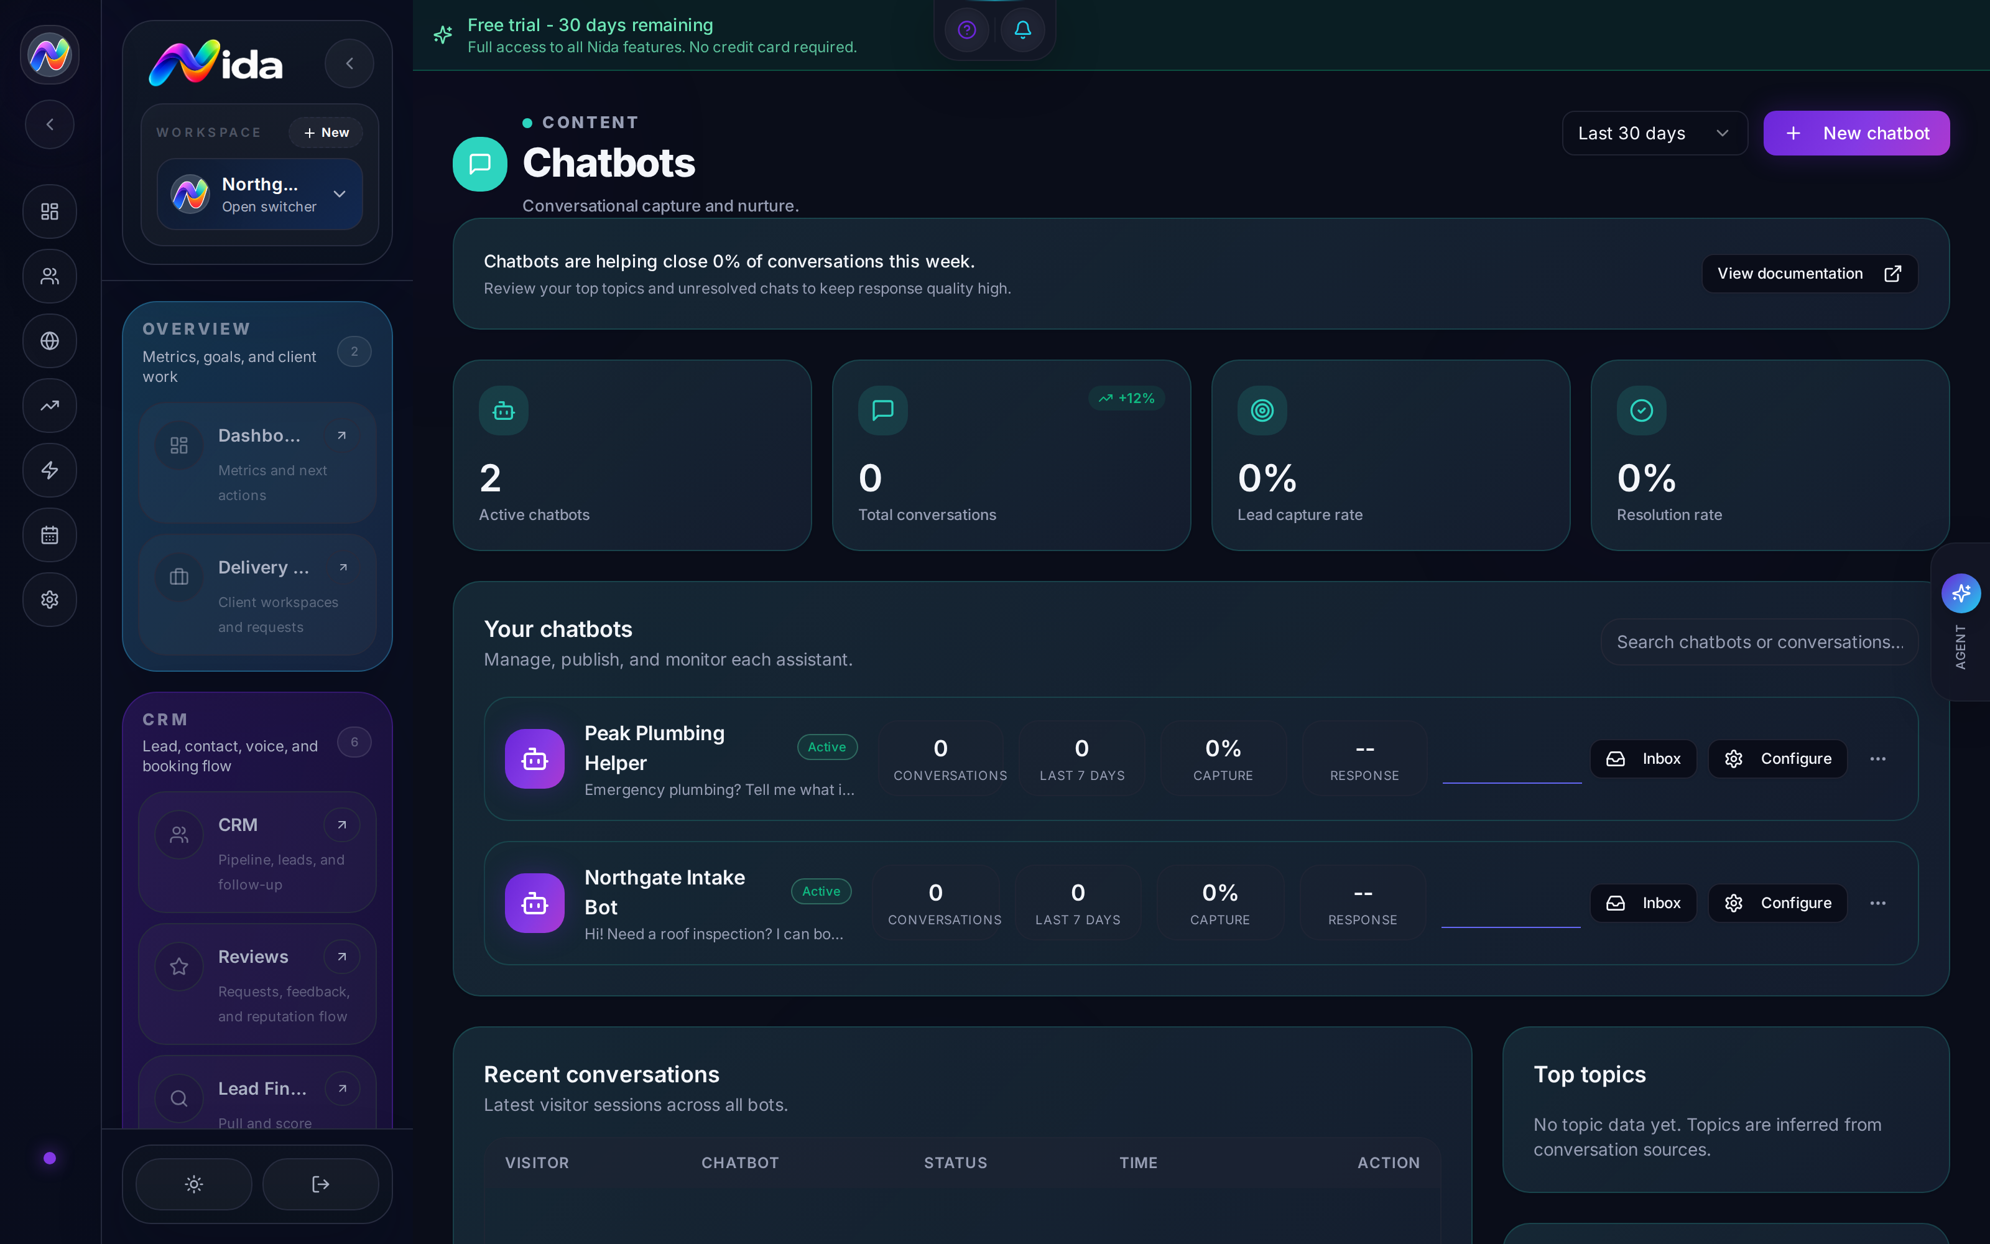
Task: Collapse the rail with the back chevron
Action: tap(49, 124)
